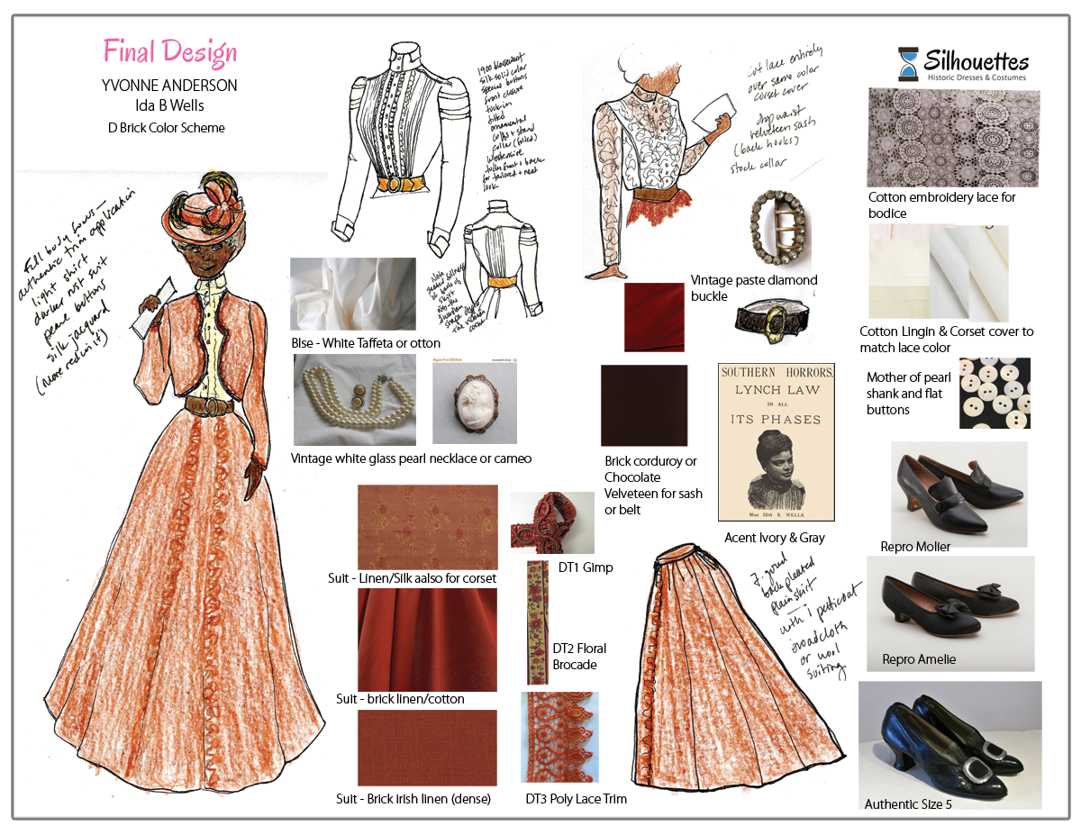Pick the dark red brick corduroy swatch
Viewport: 1081px width, 835px height.
click(654, 317)
